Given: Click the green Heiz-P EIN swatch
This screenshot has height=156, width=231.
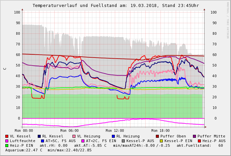Looking at the screenshot, I should [7, 145].
